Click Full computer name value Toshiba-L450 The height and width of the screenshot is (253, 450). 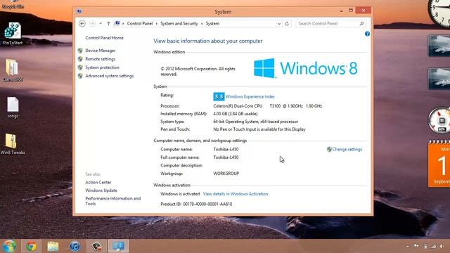226,157
